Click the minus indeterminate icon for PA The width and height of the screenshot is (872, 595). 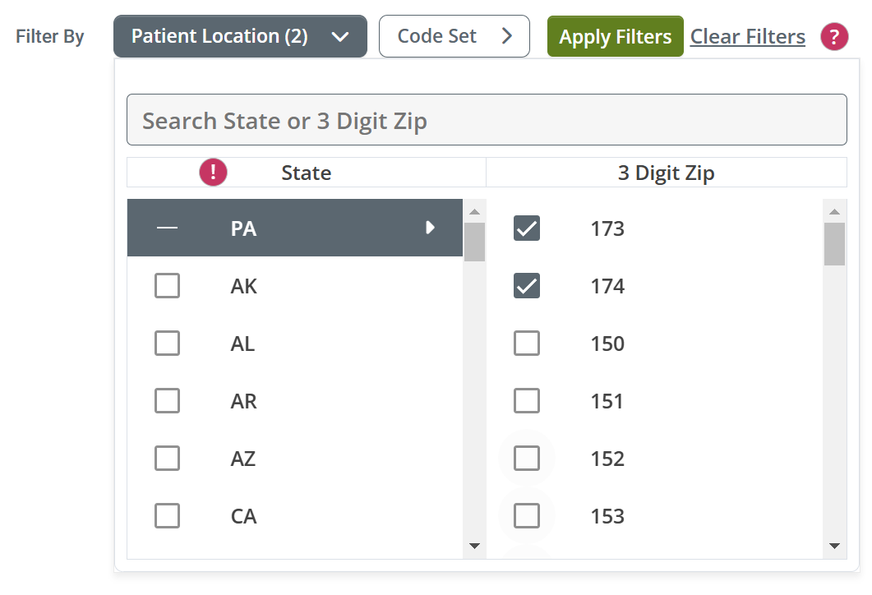(167, 228)
